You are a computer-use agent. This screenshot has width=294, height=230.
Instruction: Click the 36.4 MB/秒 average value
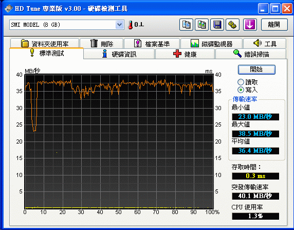(x=255, y=151)
